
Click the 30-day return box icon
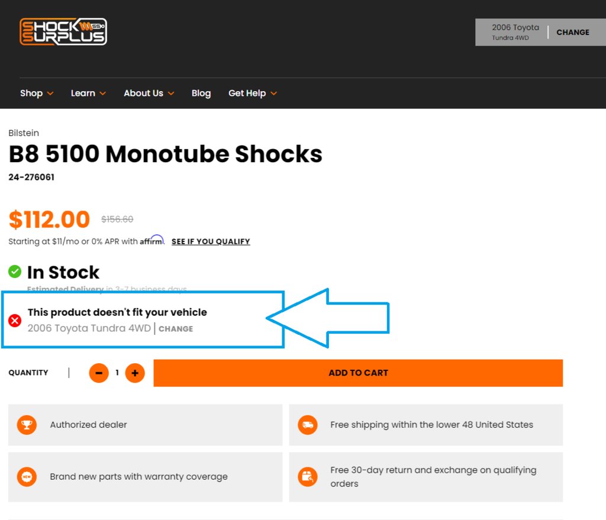[308, 476]
